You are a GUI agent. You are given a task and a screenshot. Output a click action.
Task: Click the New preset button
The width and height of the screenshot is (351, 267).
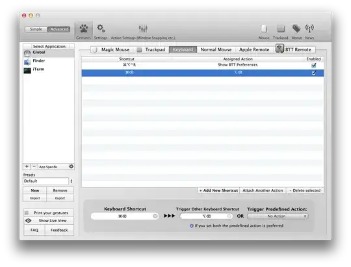click(35, 190)
